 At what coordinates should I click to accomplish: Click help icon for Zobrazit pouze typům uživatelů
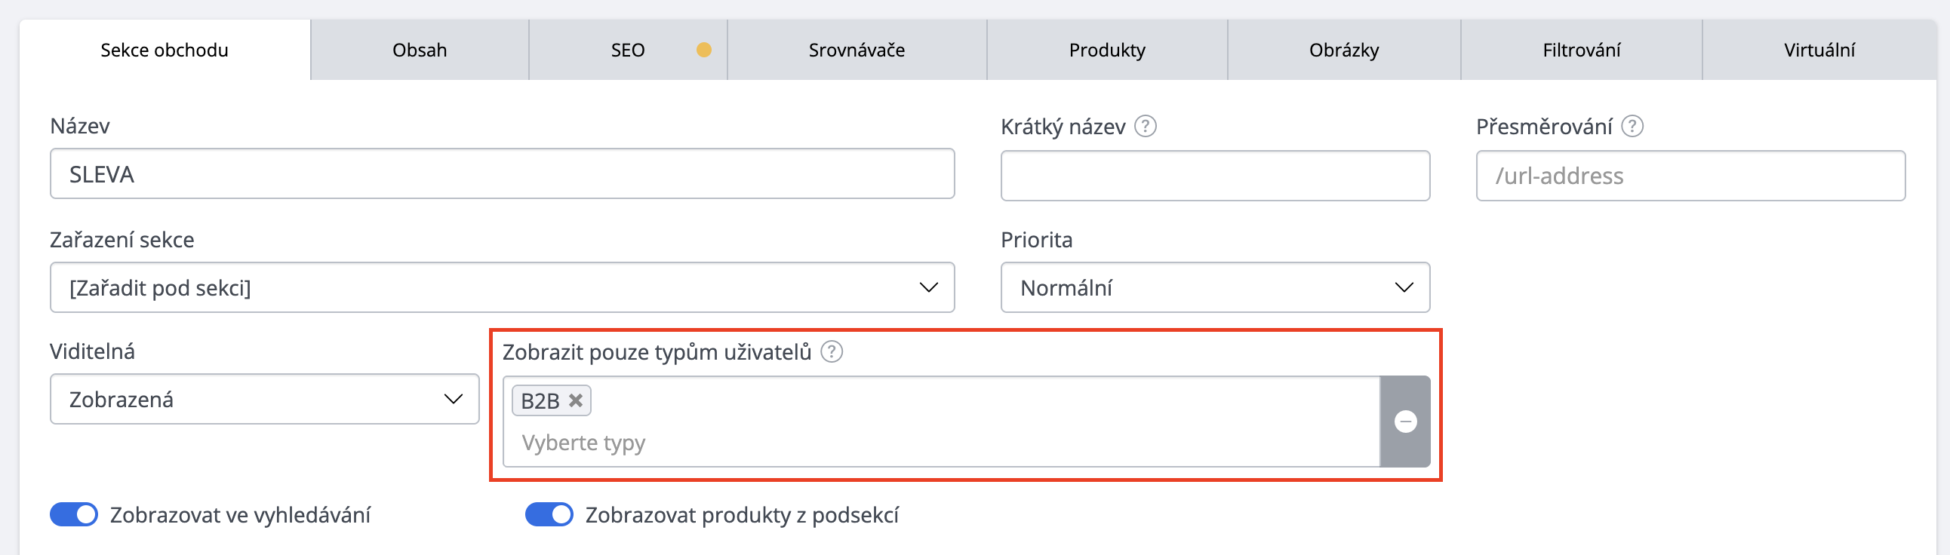[832, 351]
